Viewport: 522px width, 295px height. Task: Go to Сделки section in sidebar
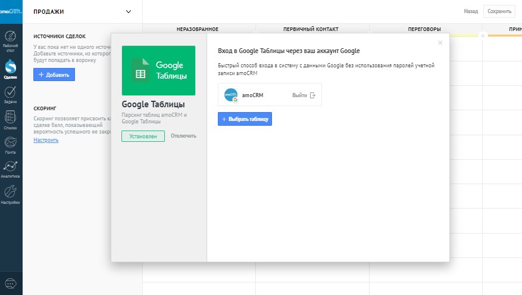(10, 67)
